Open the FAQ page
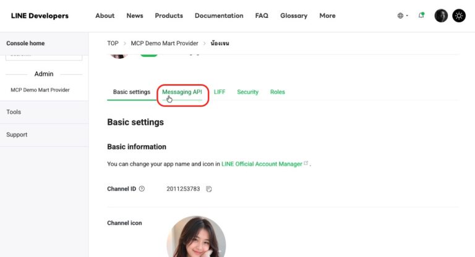Viewport: 475px width, 257px height. (262, 15)
